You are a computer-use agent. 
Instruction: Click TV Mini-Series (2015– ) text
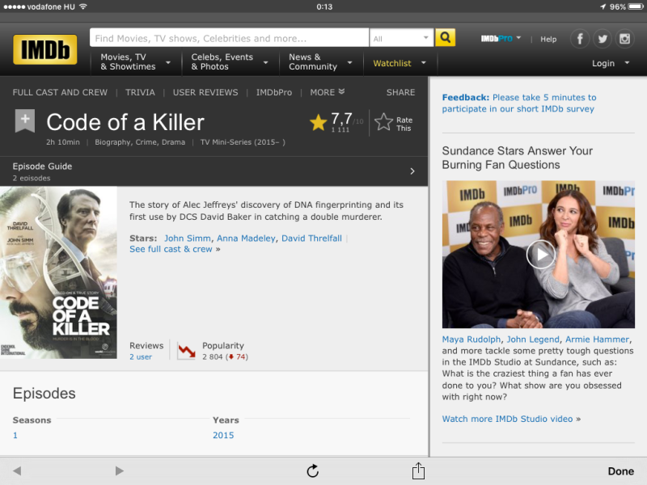pyautogui.click(x=243, y=142)
